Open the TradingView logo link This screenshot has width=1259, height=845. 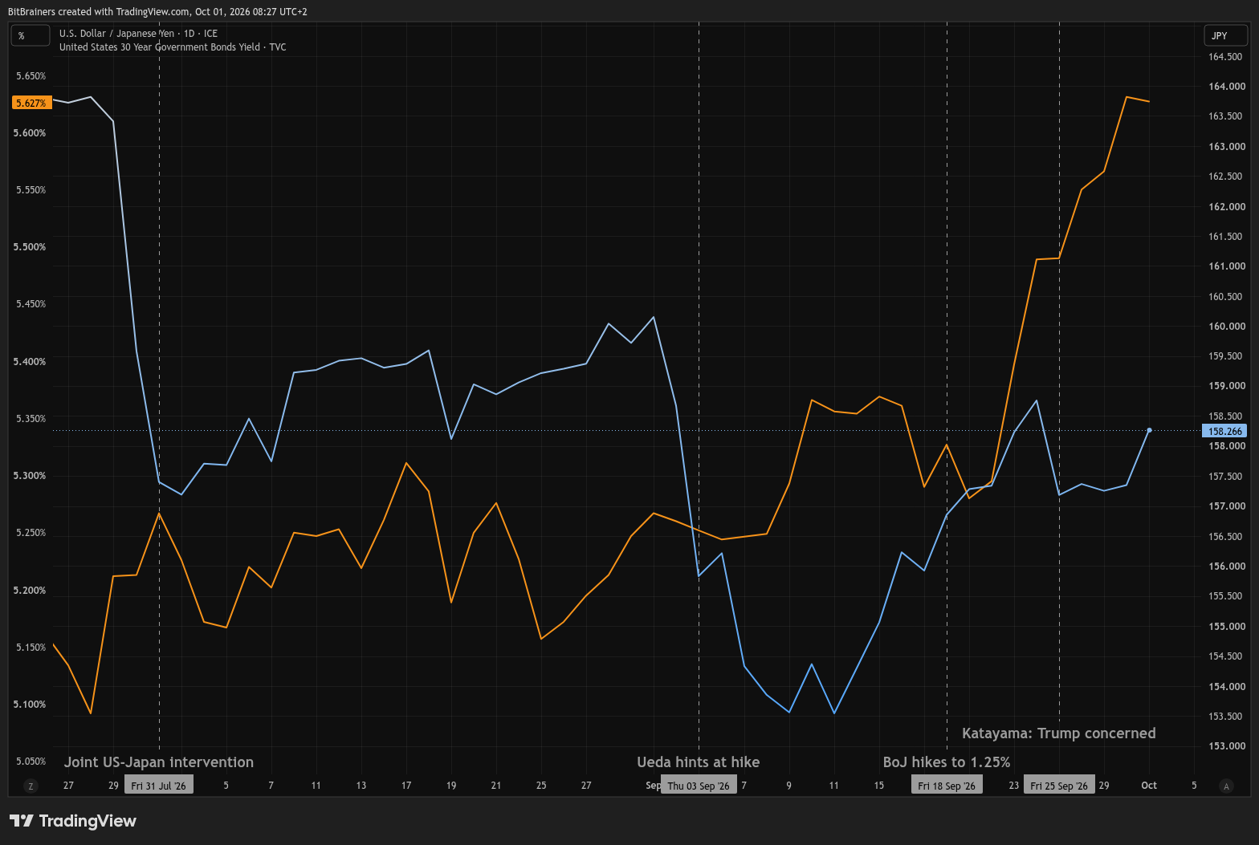[72, 821]
